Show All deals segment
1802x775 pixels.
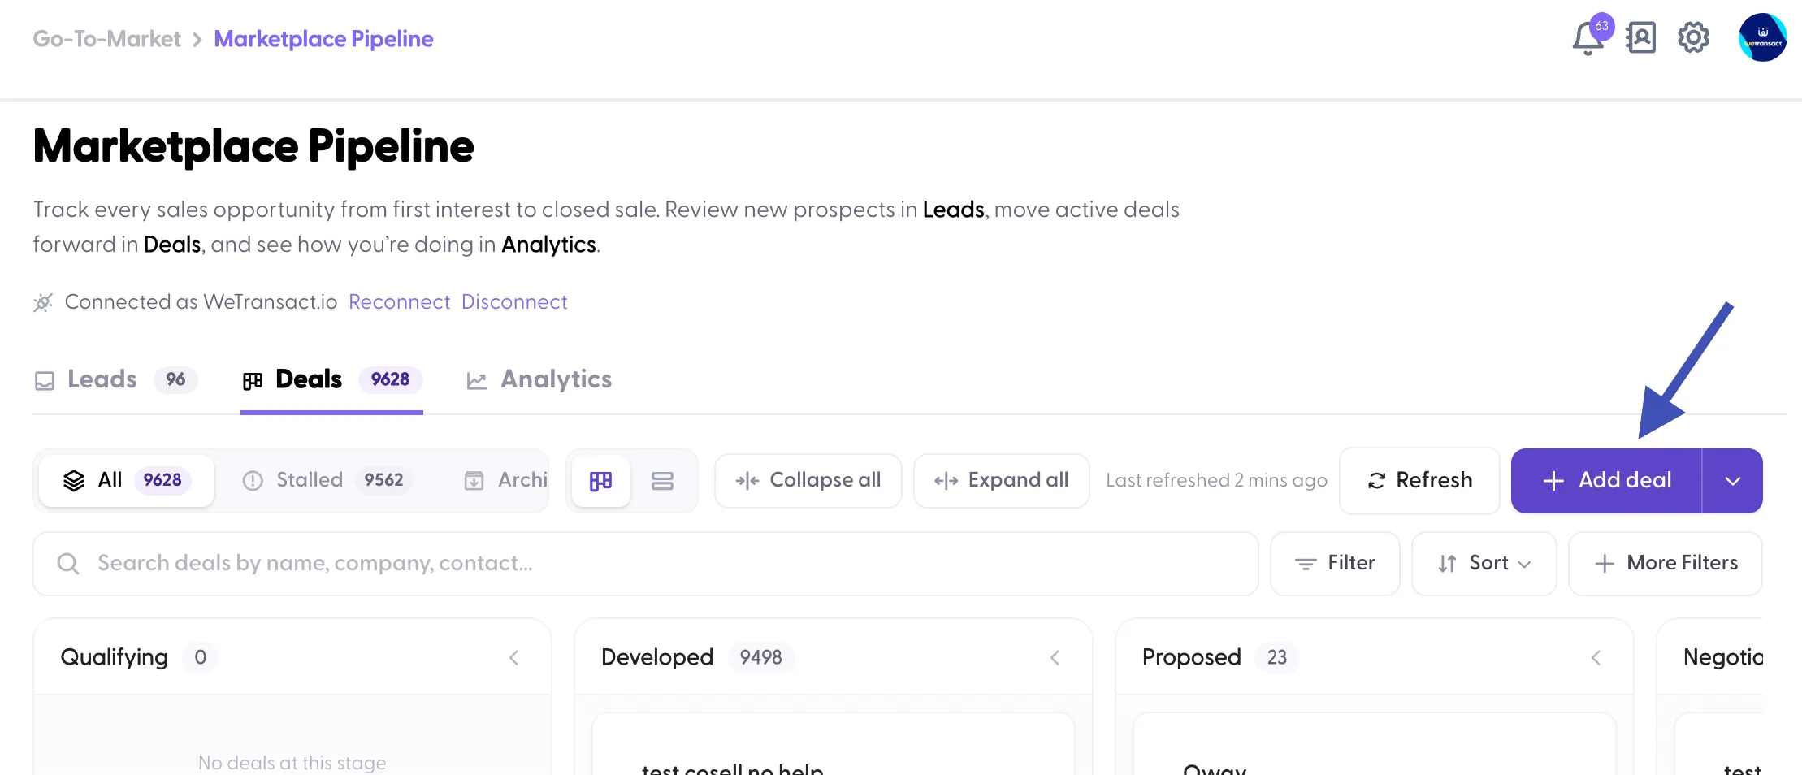point(127,481)
